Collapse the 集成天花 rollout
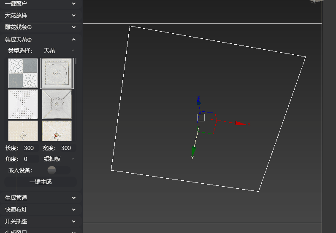 pos(41,40)
